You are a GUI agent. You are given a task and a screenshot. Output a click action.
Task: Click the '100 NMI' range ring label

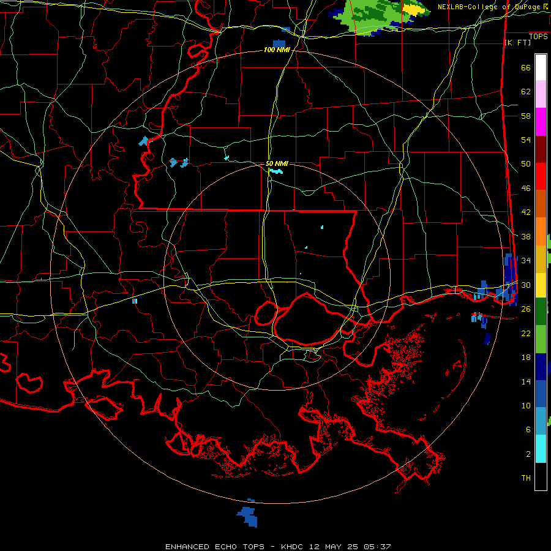pyautogui.click(x=277, y=50)
